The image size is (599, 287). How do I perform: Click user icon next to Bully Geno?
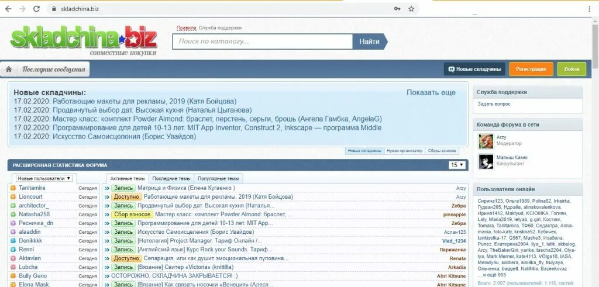click(13, 276)
